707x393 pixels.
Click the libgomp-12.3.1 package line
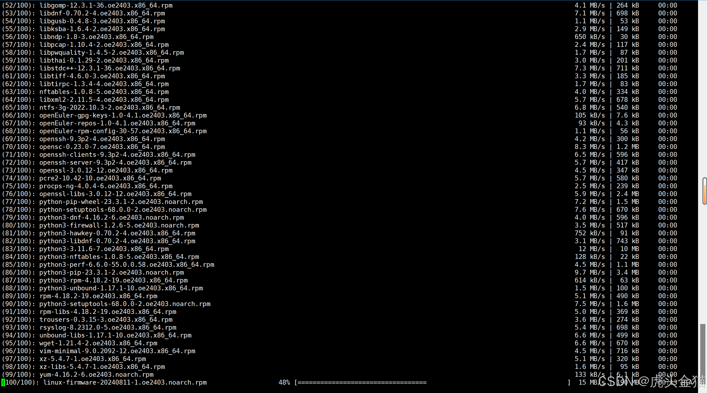(106, 5)
